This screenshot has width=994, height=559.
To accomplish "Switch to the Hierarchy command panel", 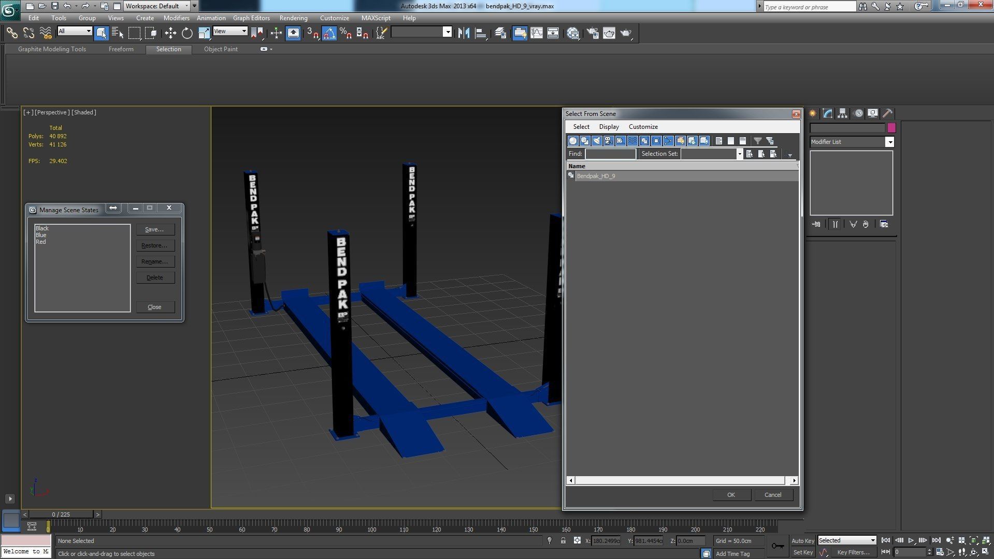I will click(843, 113).
